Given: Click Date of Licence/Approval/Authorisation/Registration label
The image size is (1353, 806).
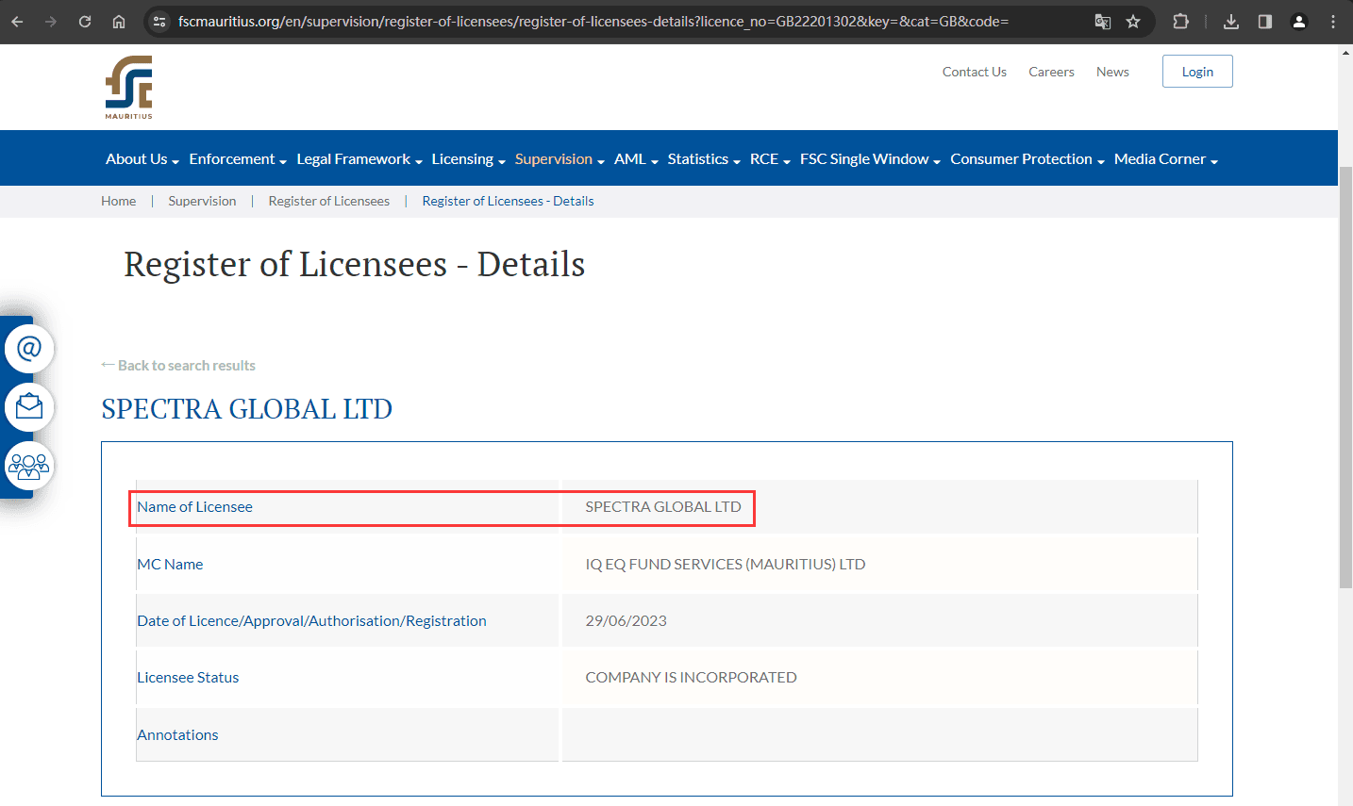Looking at the screenshot, I should 311,620.
